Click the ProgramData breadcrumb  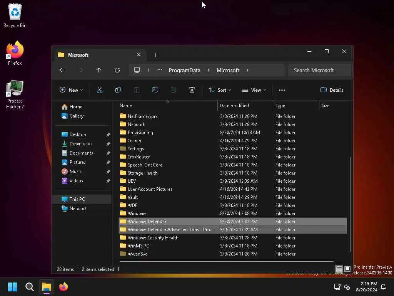(185, 70)
